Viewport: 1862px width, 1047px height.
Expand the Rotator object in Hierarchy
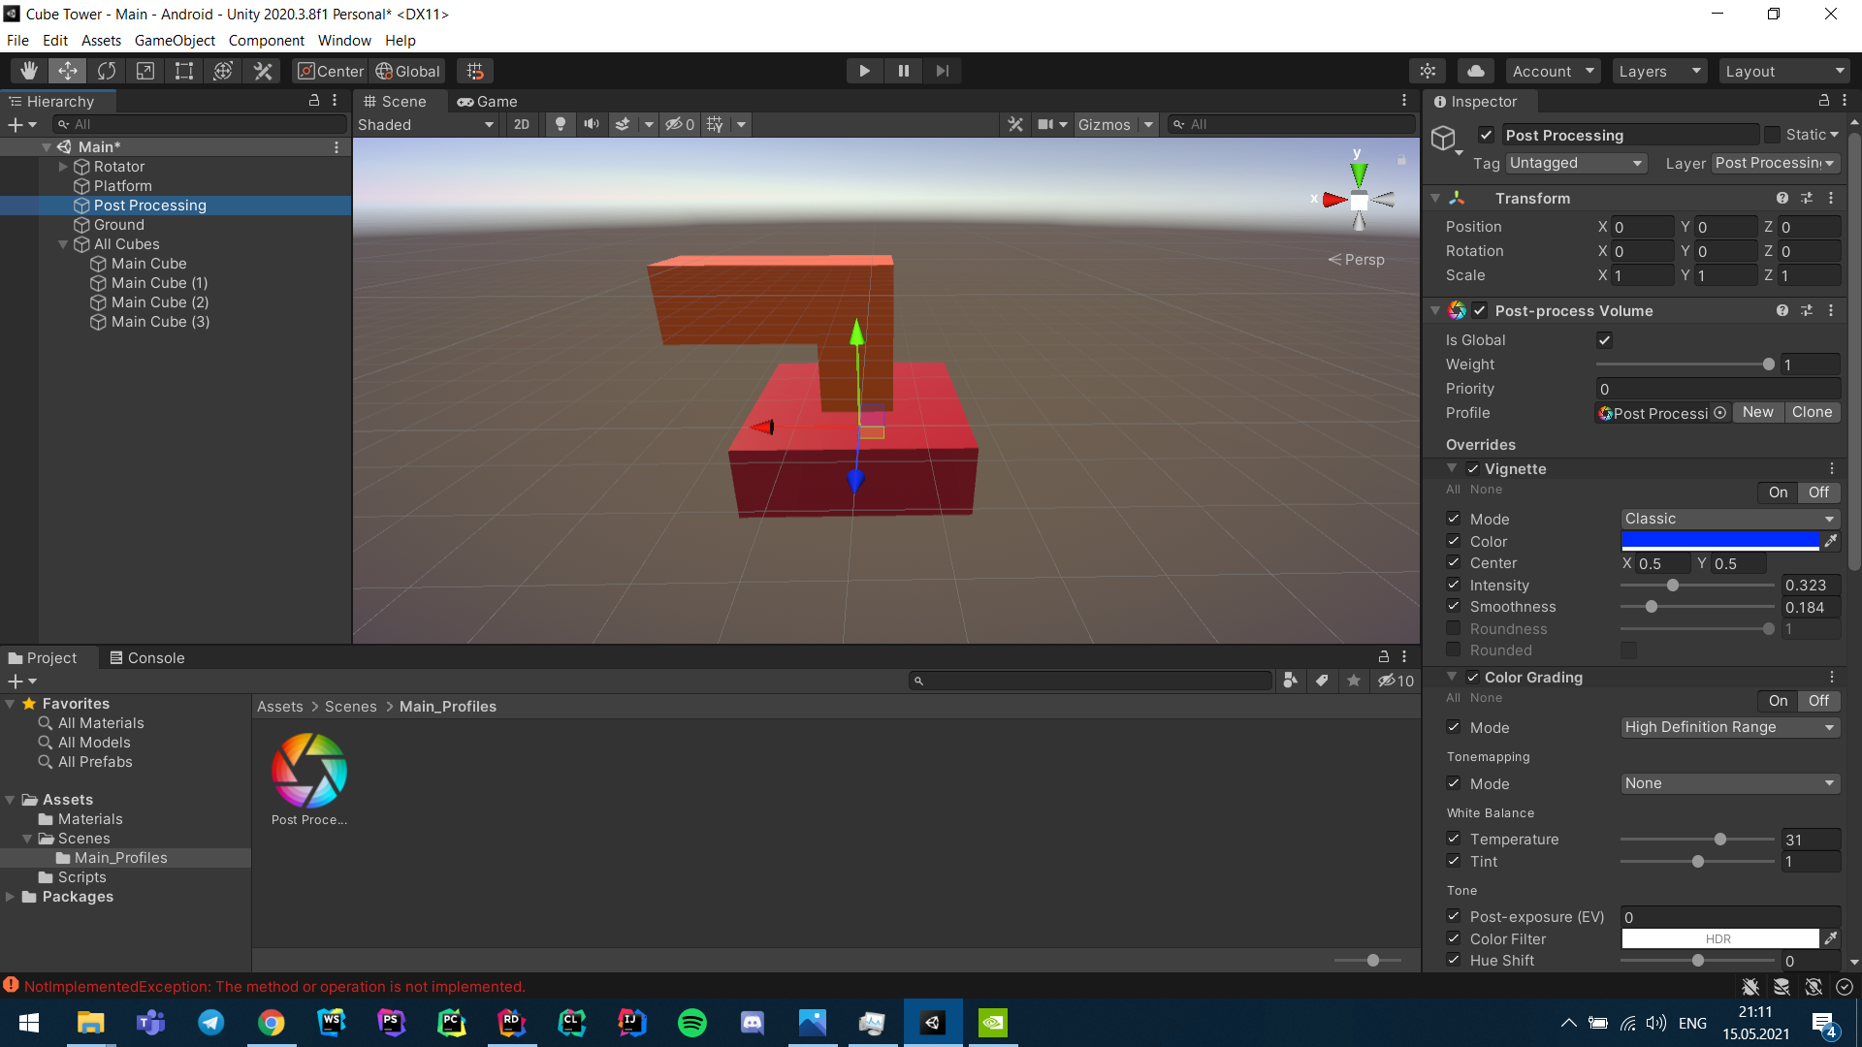pos(64,167)
